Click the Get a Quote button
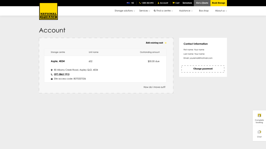Screen dimensions: 266x149 (202, 3)
